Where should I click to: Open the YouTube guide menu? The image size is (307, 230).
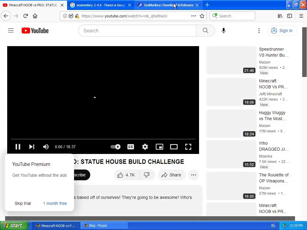[x=11, y=31]
